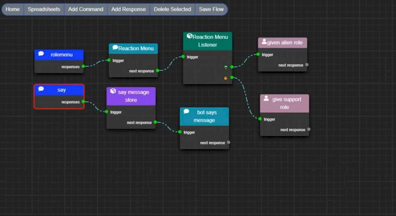Click next response port on Reaction Menu
The width and height of the screenshot is (396, 216).
pos(157,71)
